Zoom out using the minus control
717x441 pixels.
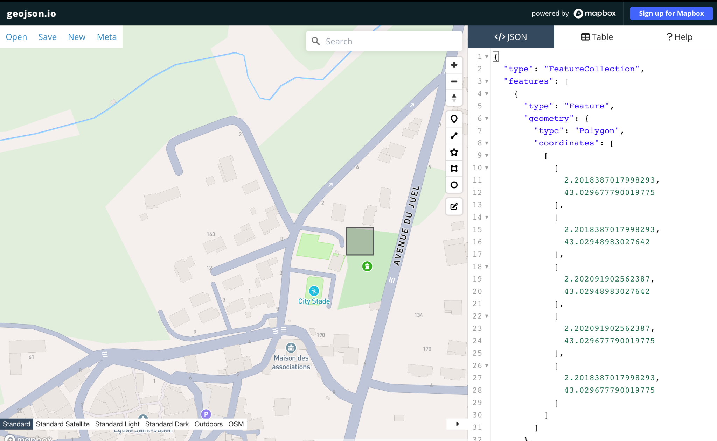(x=454, y=81)
